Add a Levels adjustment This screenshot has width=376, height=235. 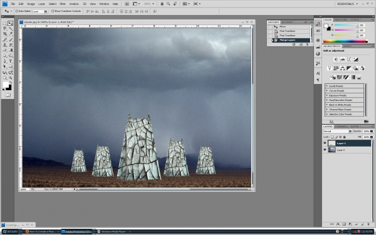tap(342, 60)
